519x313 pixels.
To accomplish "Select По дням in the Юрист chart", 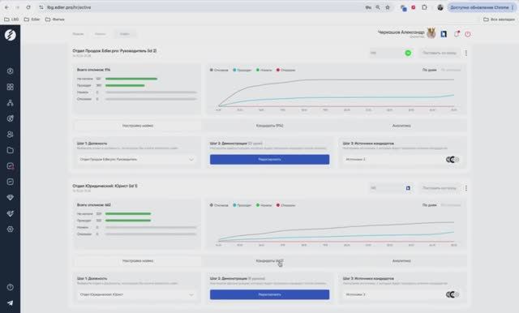I will click(429, 205).
